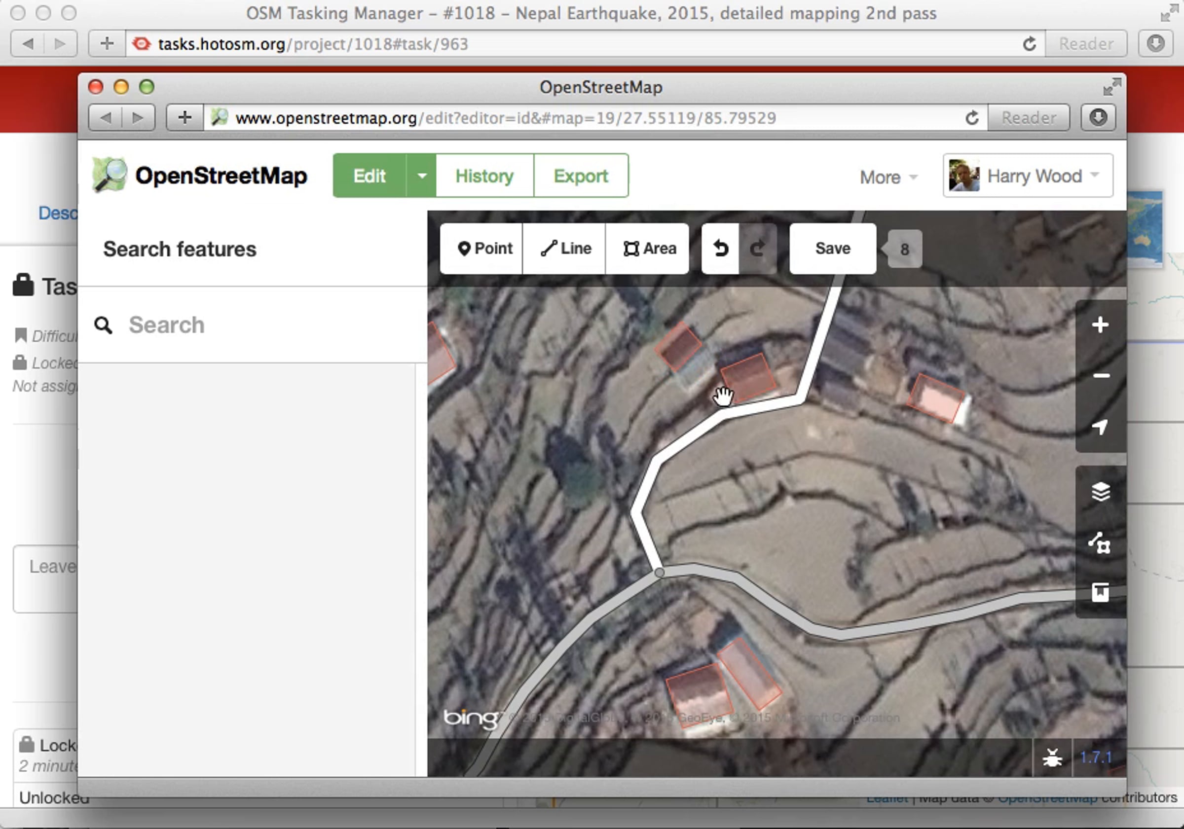Undo the last map edit

coord(720,249)
